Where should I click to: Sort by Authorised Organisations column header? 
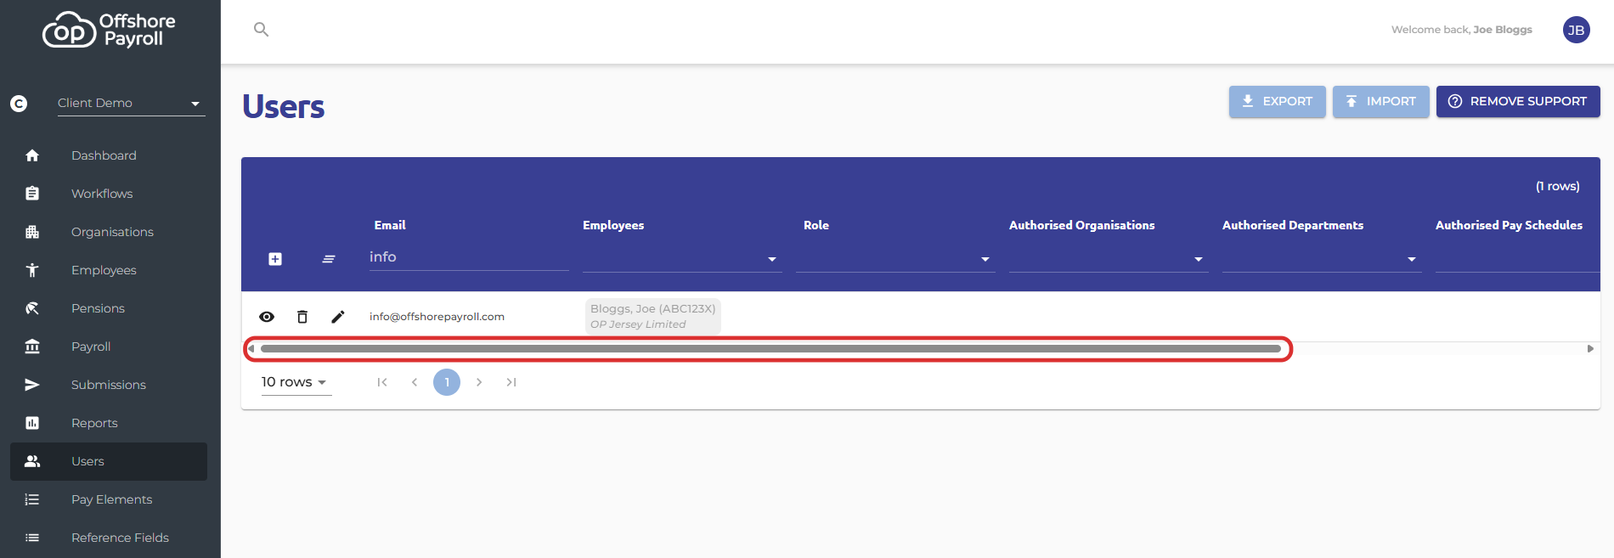[x=1081, y=225]
